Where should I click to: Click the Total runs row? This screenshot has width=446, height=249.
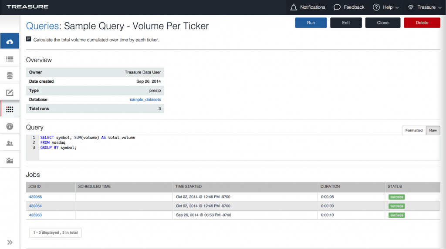pyautogui.click(x=95, y=108)
